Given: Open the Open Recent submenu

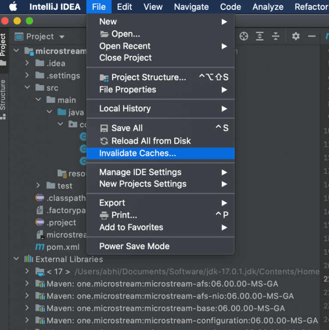Looking at the screenshot, I should pos(161,46).
